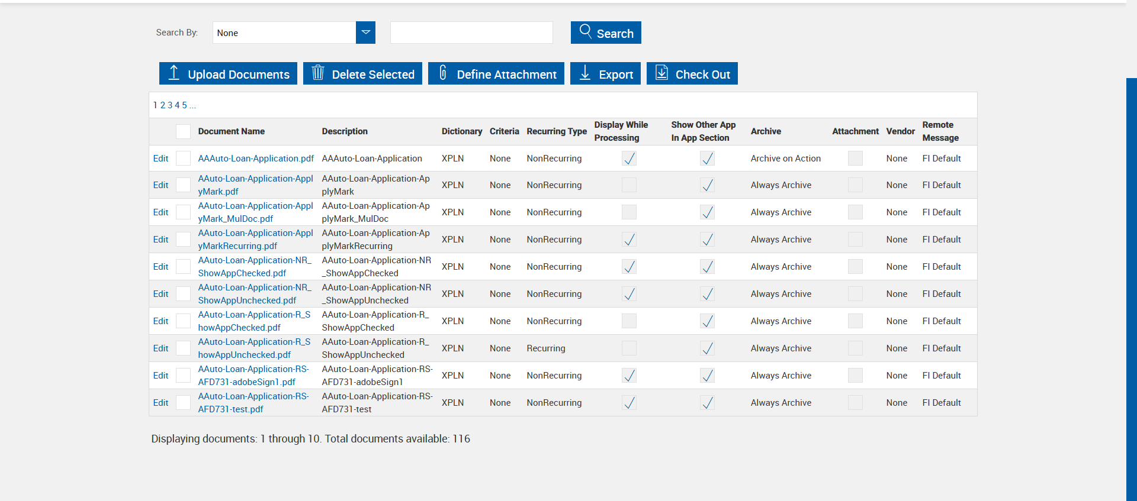Click the Export download arrow icon
The height and width of the screenshot is (501, 1137).
585,73
